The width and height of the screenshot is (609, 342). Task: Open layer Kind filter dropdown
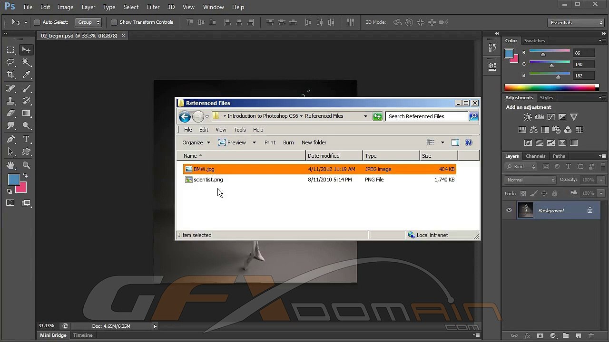pos(521,167)
